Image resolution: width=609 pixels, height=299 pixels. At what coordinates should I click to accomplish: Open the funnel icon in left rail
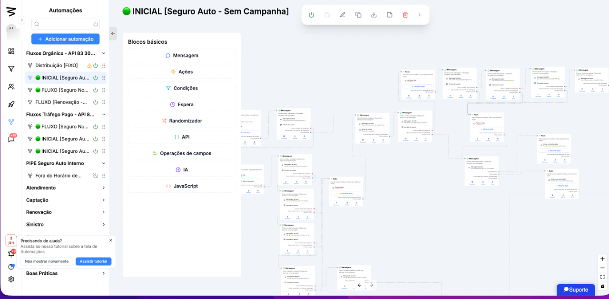pyautogui.click(x=11, y=69)
